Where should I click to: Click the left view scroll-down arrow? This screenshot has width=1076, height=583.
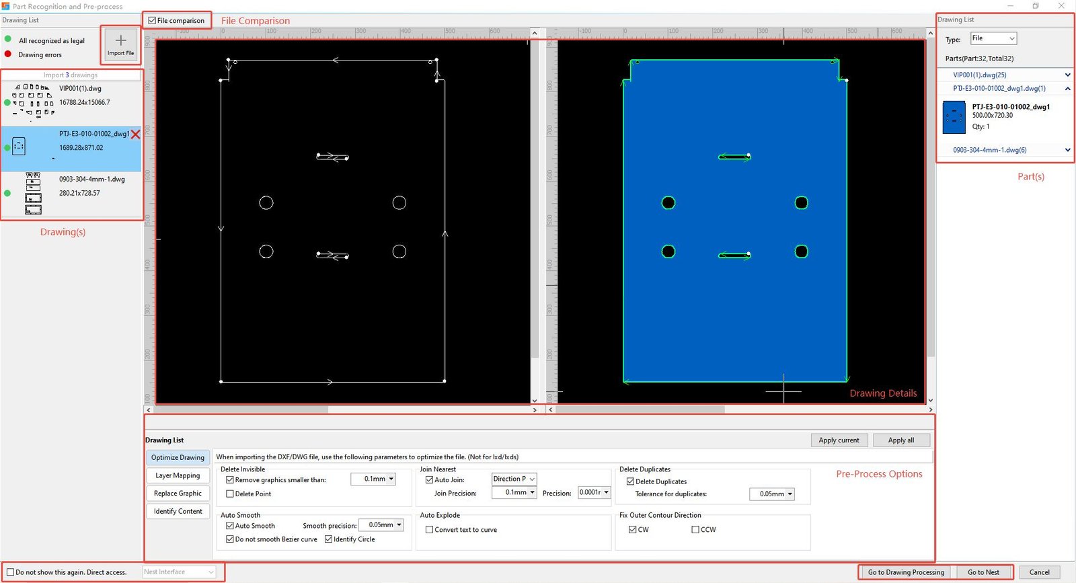click(x=535, y=401)
